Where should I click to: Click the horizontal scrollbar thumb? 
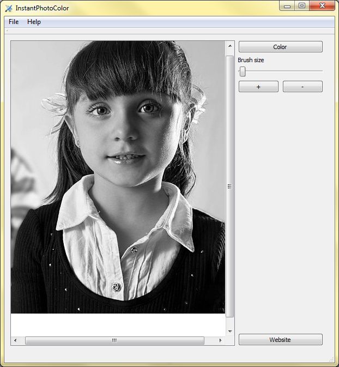[x=114, y=340]
